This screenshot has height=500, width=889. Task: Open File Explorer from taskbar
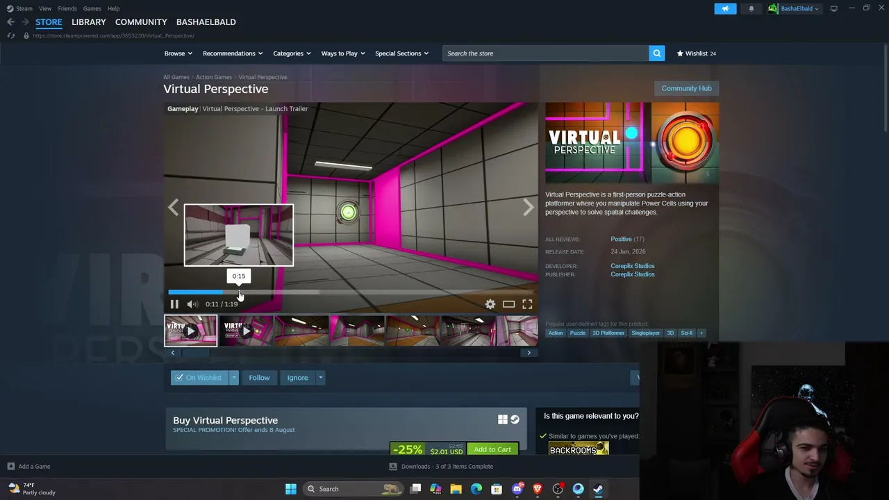(456, 489)
